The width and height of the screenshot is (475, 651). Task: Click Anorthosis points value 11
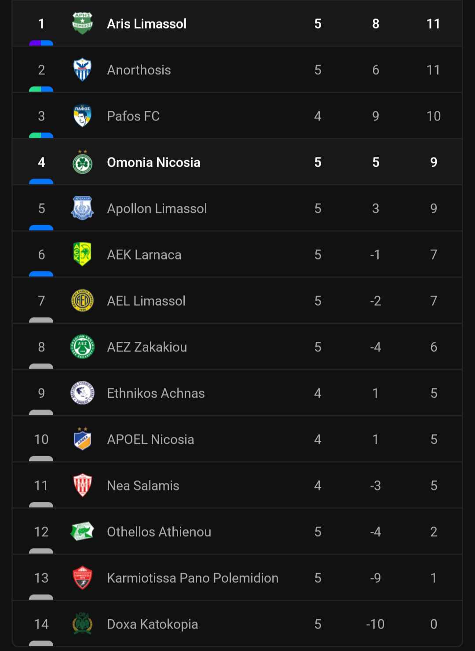point(433,70)
